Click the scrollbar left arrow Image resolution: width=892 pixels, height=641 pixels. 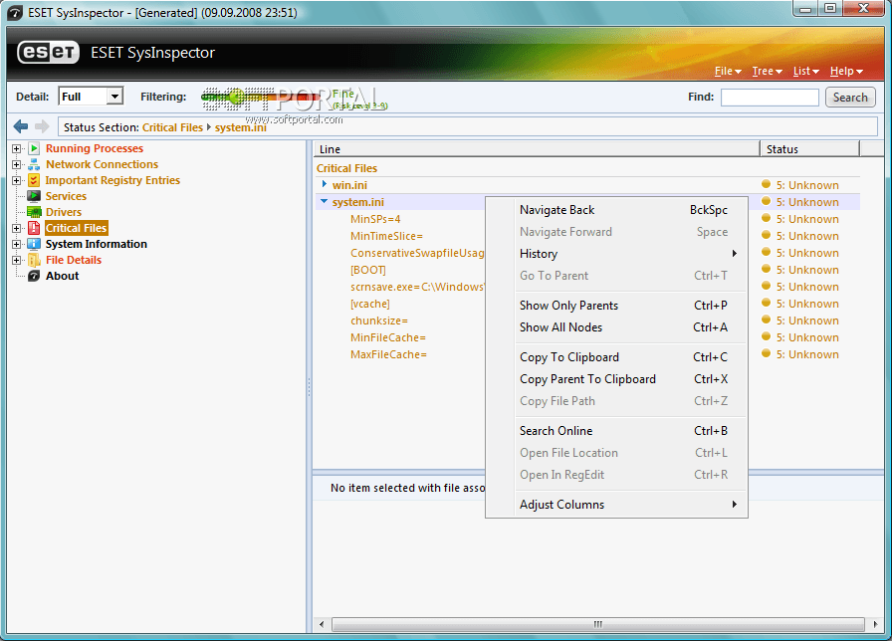(322, 624)
